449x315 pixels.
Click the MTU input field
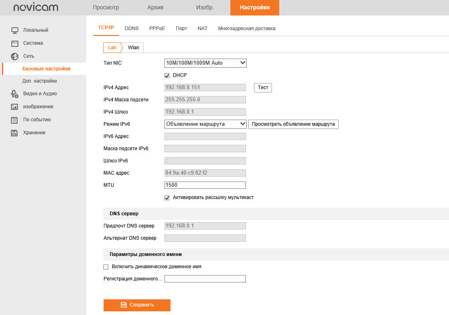205,185
